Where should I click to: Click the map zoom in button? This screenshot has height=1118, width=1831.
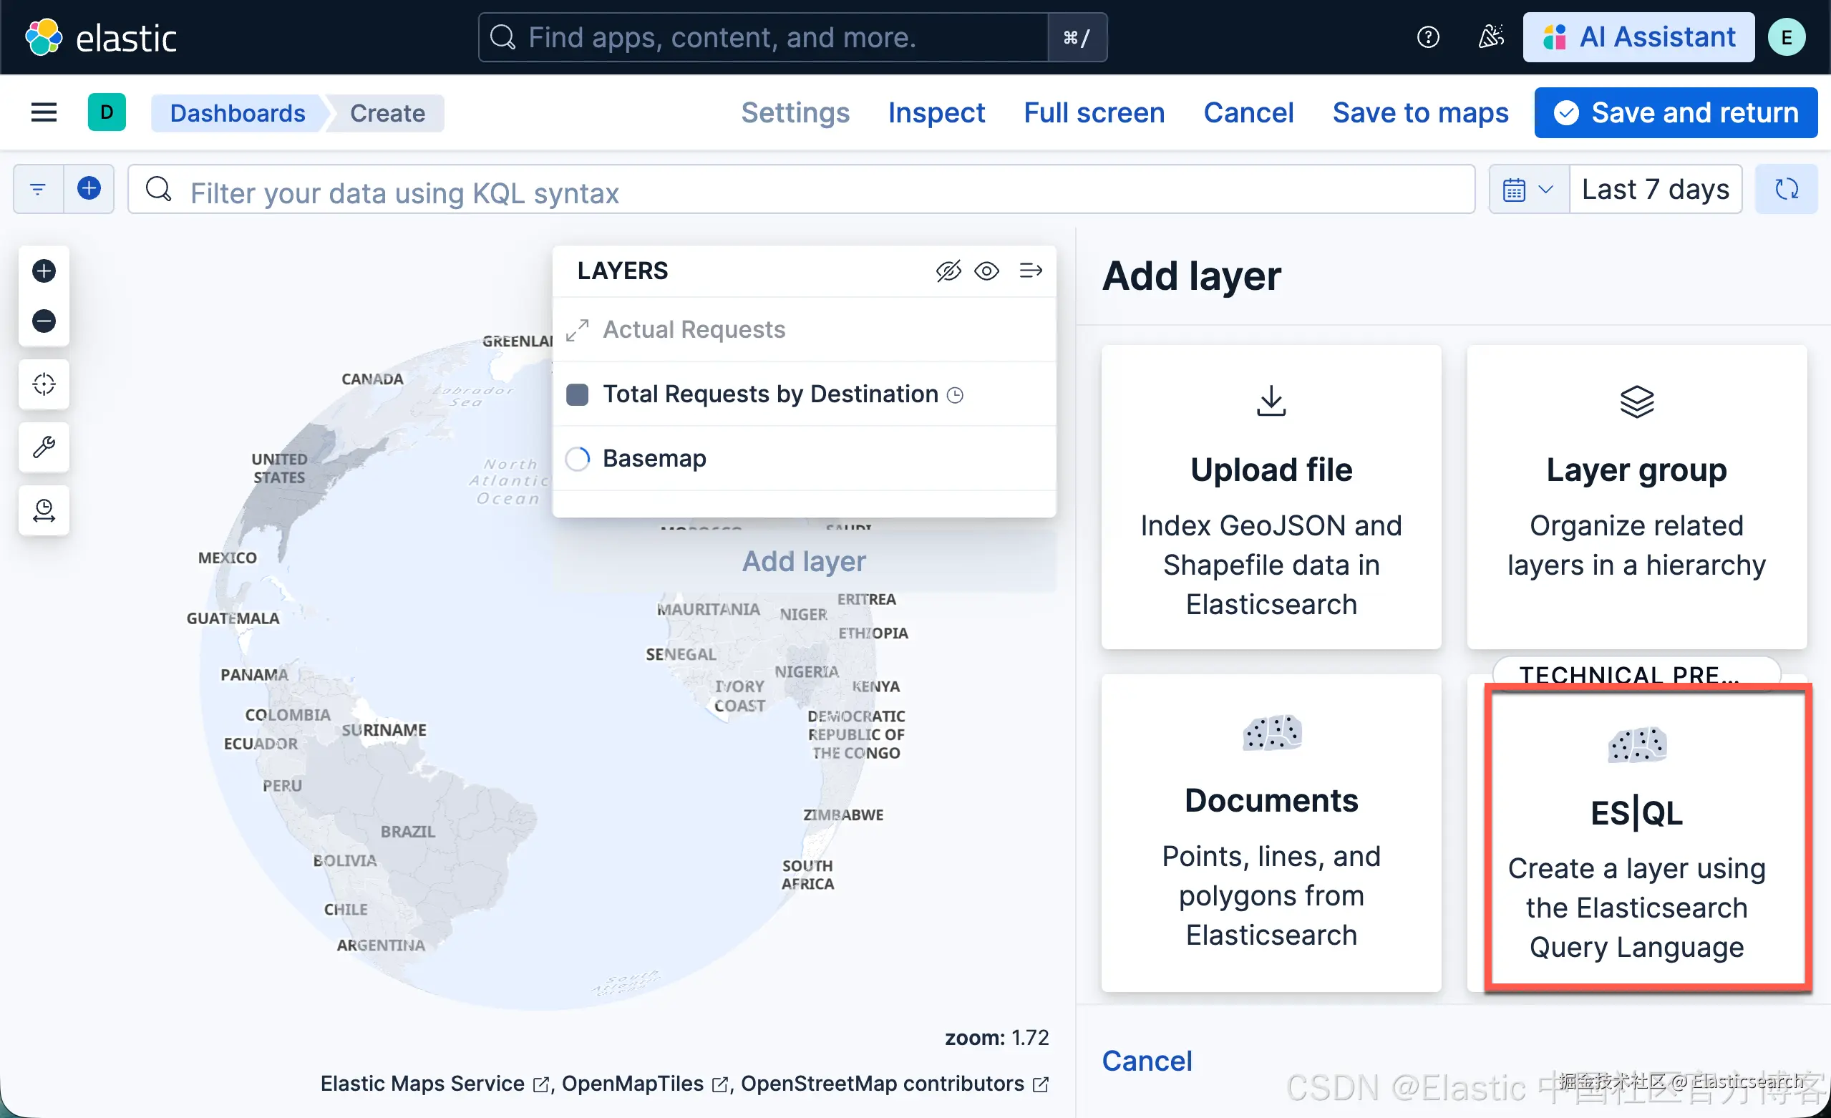[x=44, y=271]
